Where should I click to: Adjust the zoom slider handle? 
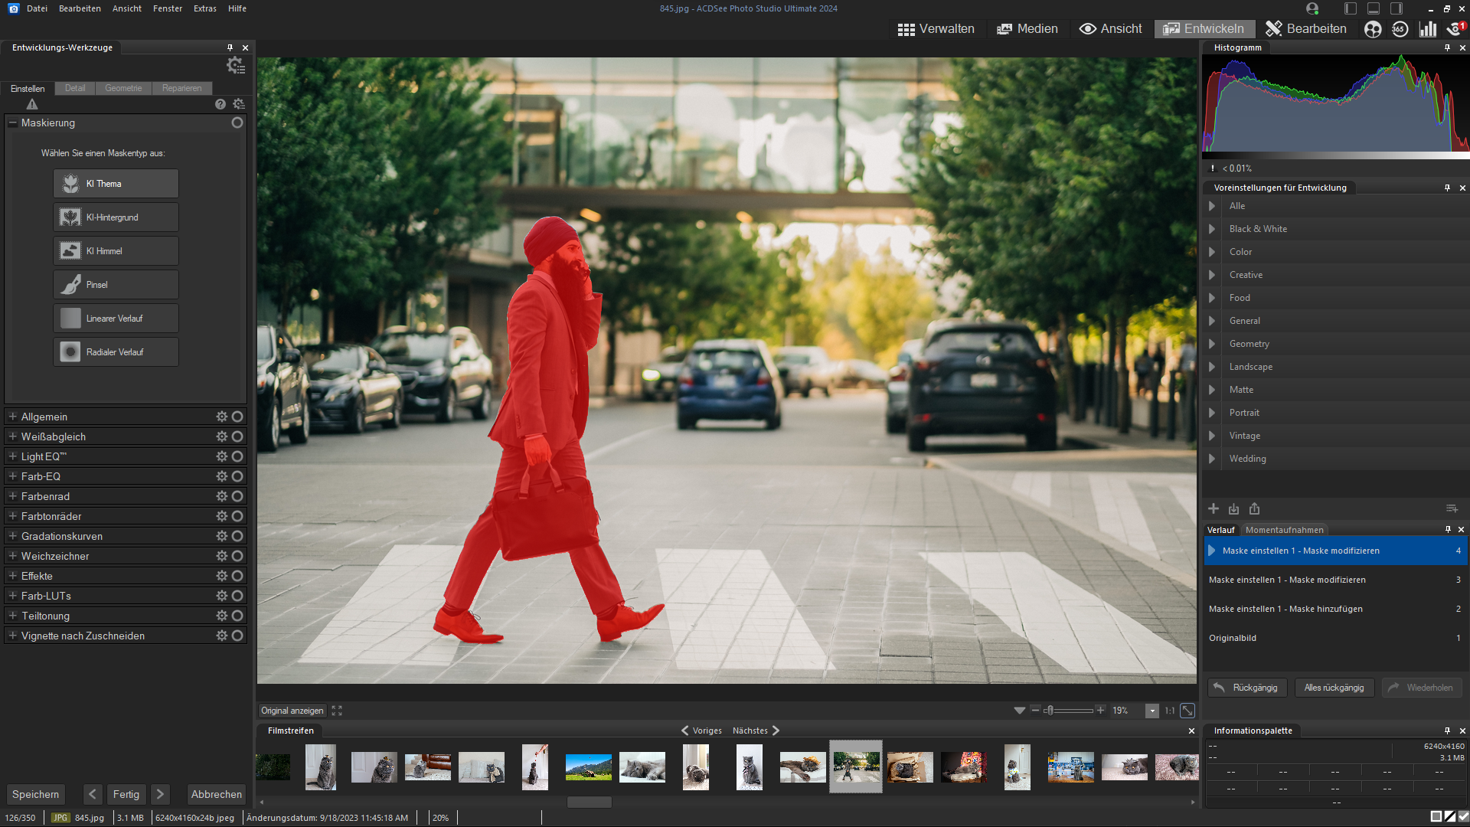click(x=1050, y=711)
